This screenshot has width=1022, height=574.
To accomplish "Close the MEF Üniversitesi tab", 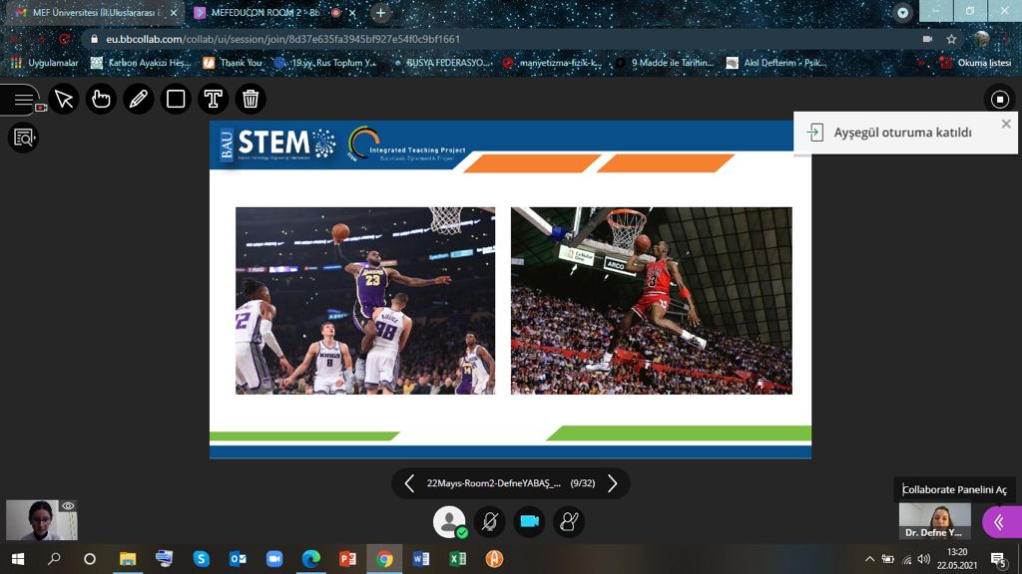I will click(174, 12).
